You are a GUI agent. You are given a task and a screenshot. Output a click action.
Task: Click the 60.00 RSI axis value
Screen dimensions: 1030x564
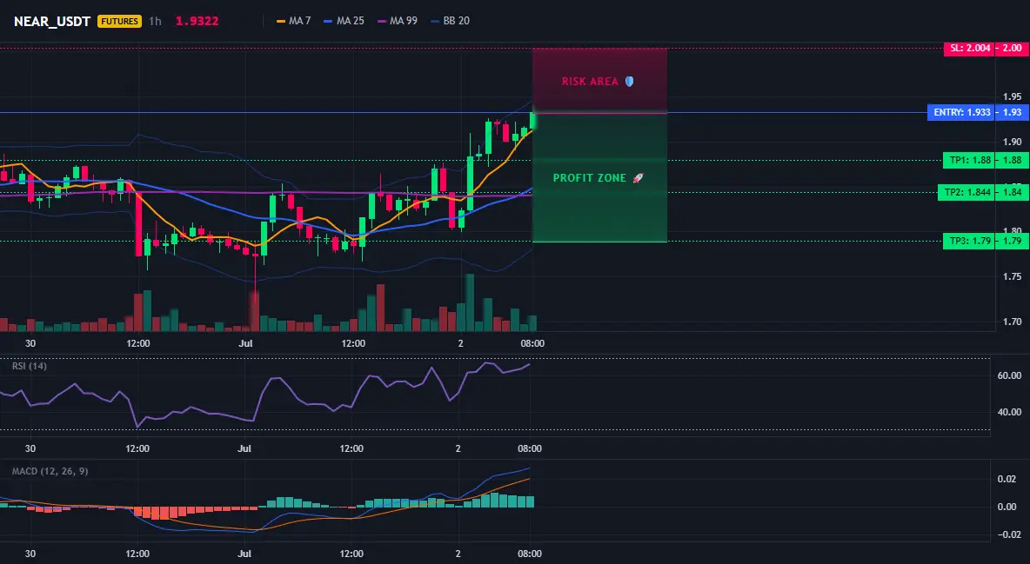tap(1010, 375)
